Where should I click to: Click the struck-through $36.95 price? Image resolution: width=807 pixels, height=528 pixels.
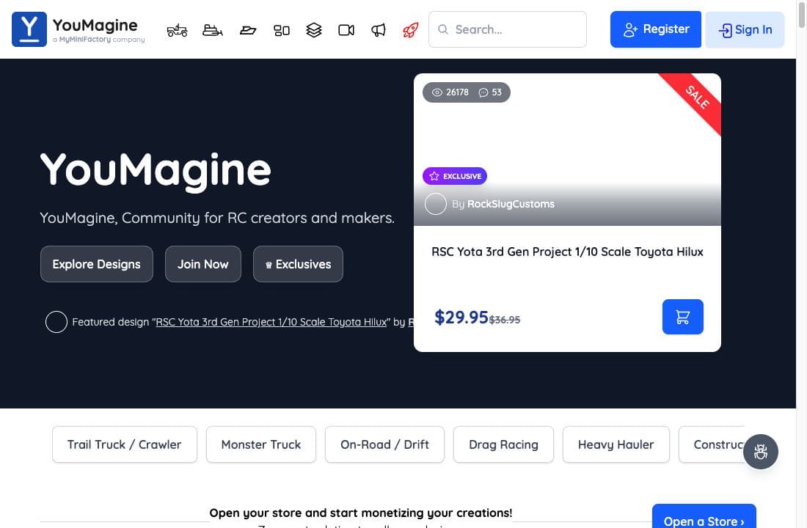(x=505, y=320)
